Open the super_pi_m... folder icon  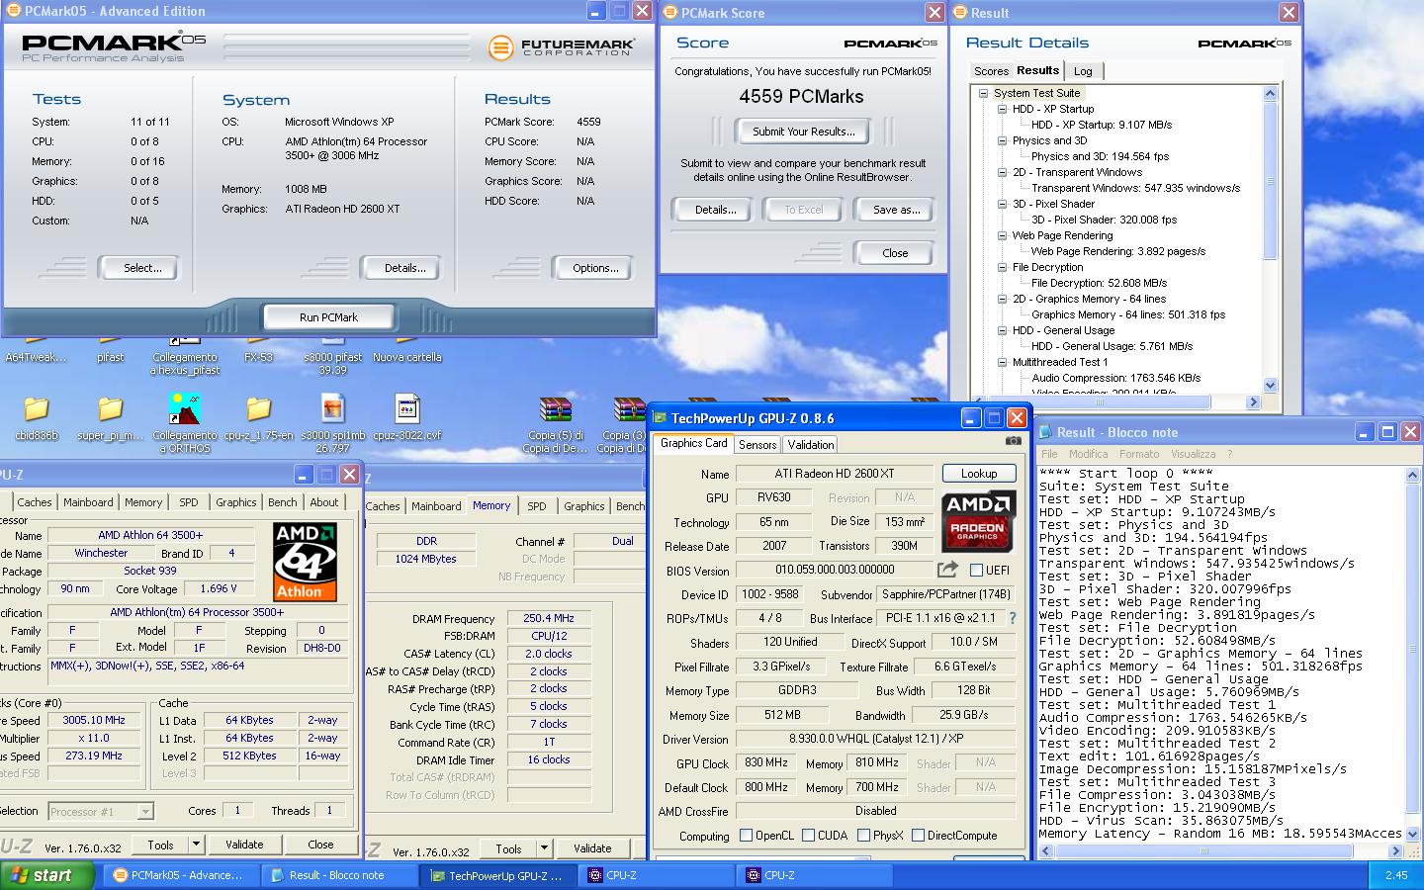[111, 409]
